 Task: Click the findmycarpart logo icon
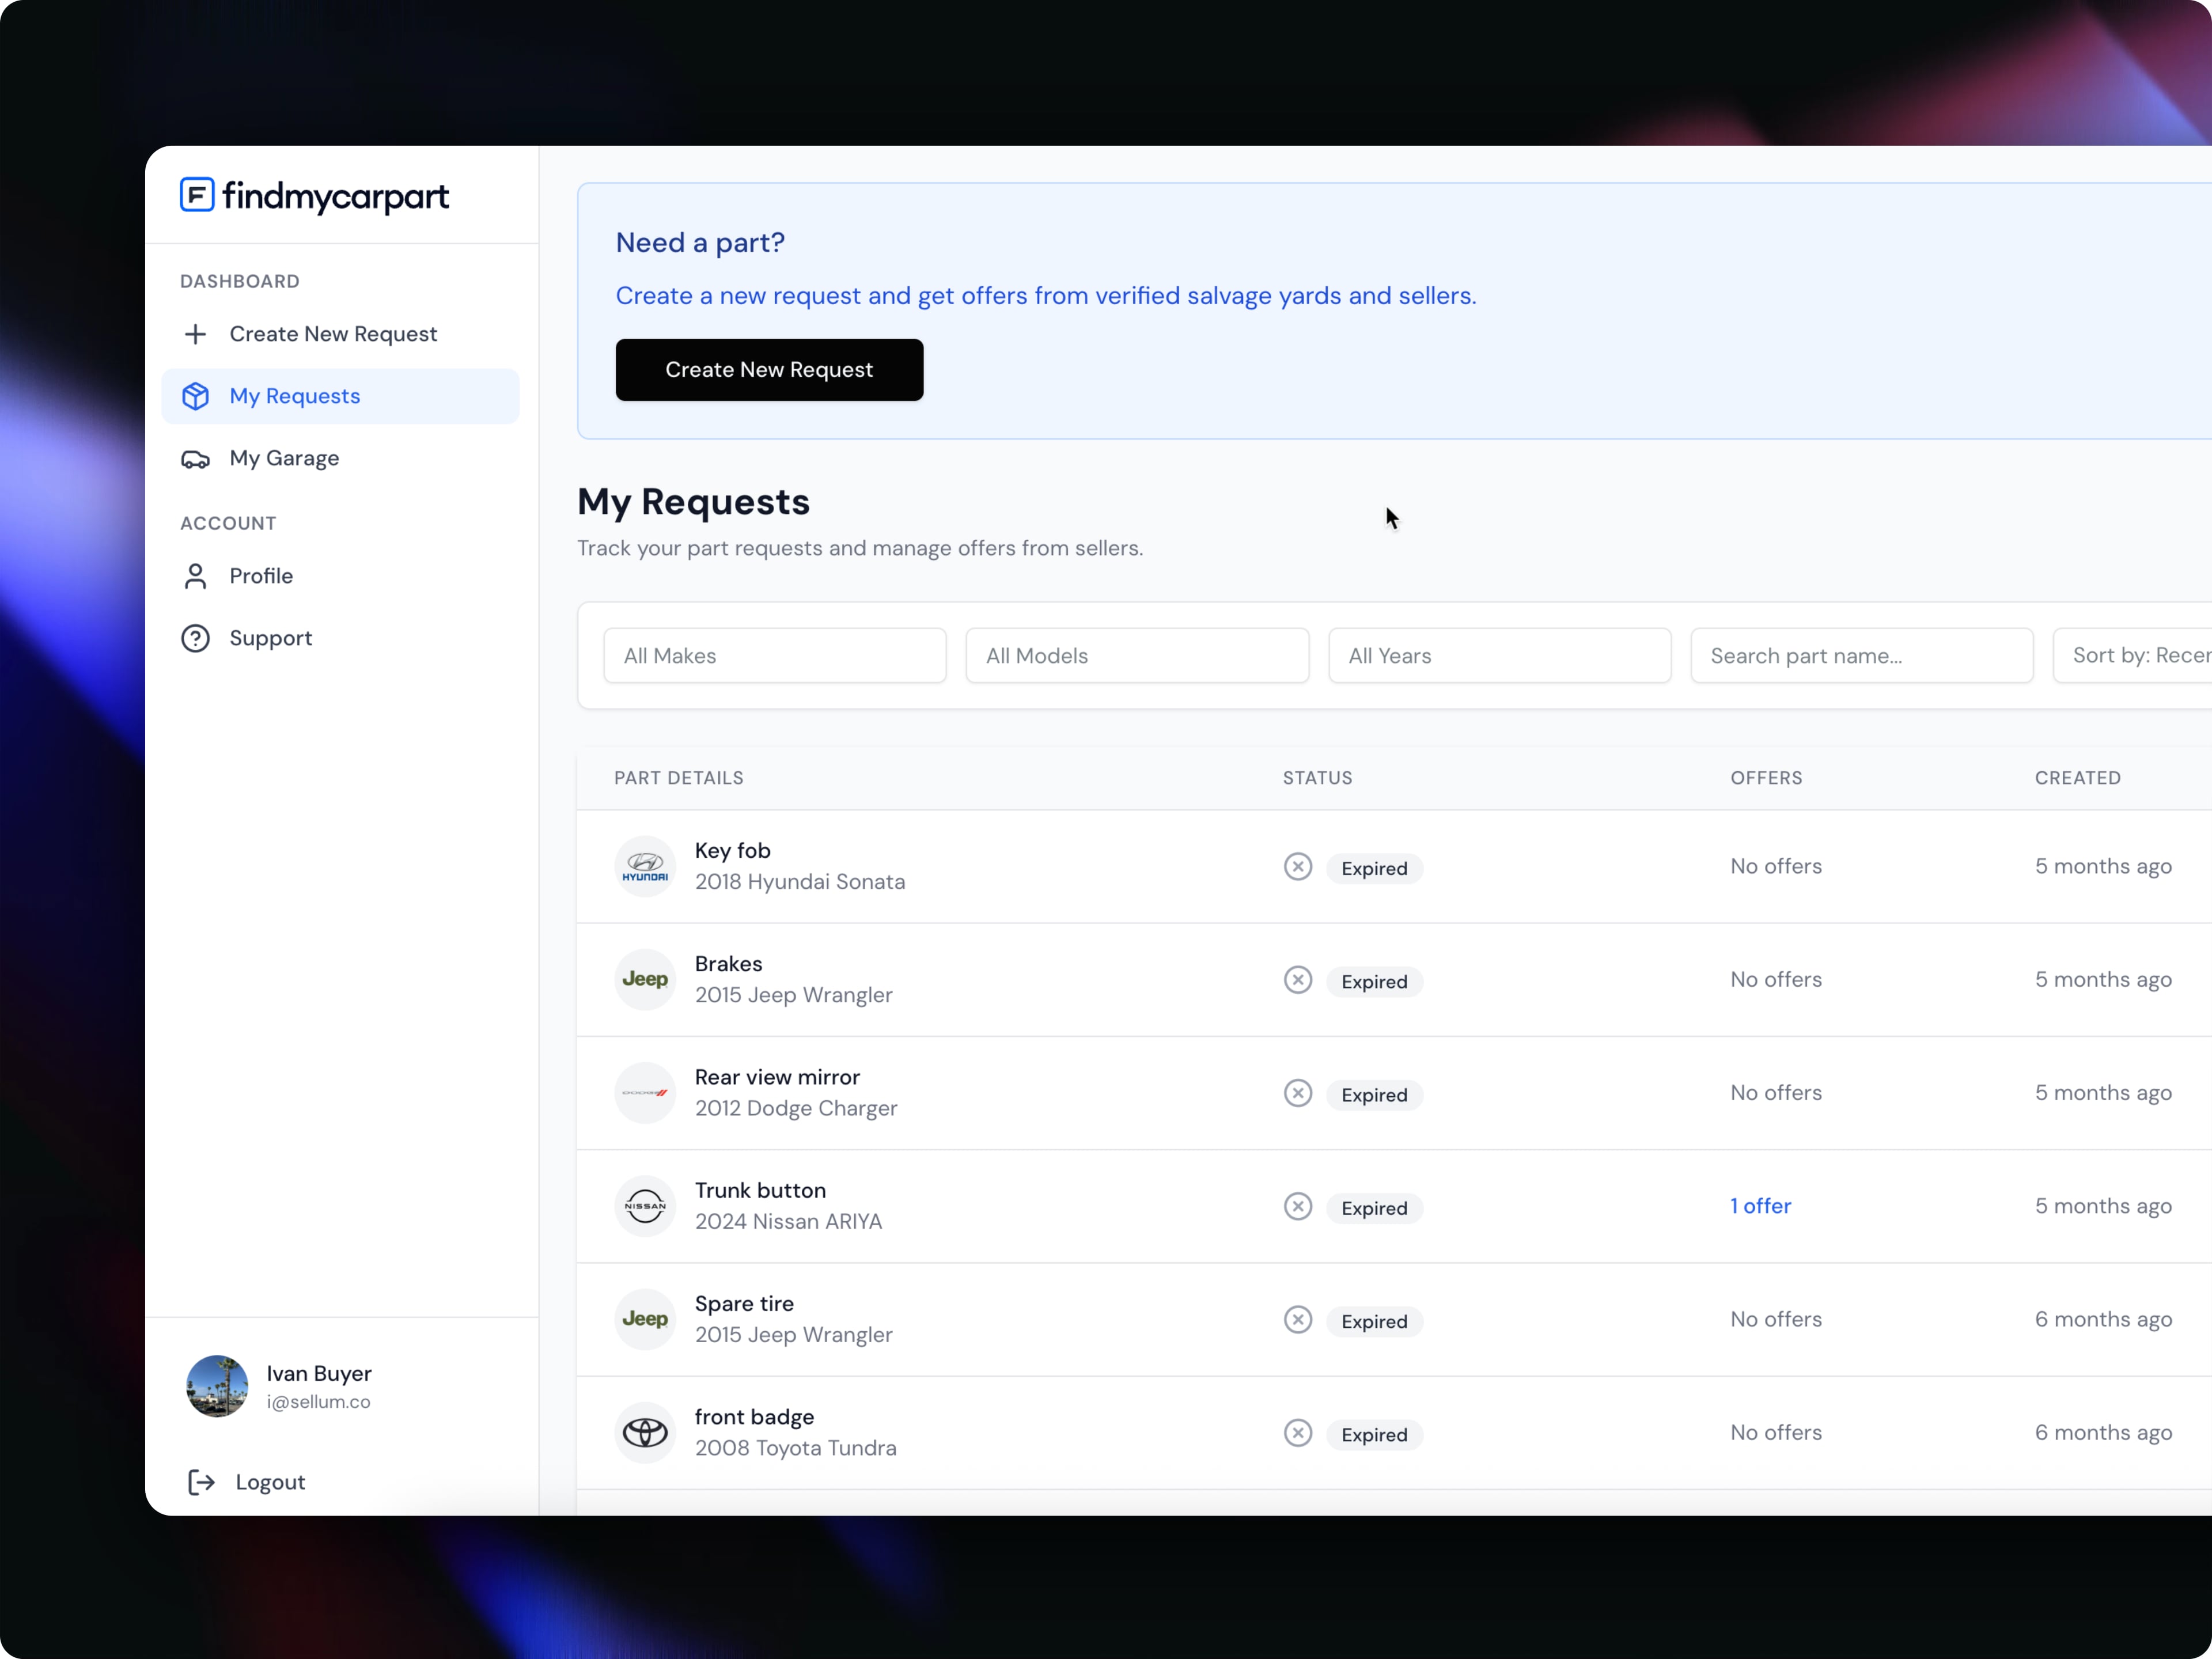tap(197, 195)
